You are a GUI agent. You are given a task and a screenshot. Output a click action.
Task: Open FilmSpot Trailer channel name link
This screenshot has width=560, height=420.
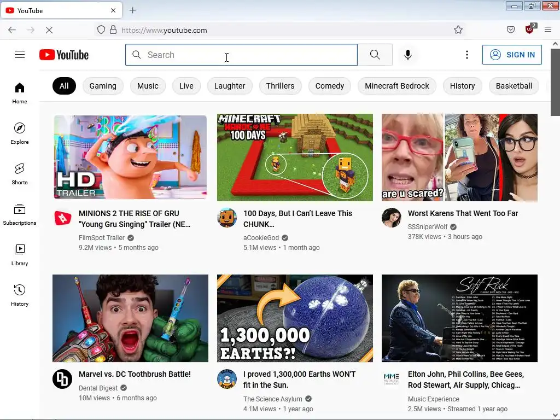pos(102,238)
